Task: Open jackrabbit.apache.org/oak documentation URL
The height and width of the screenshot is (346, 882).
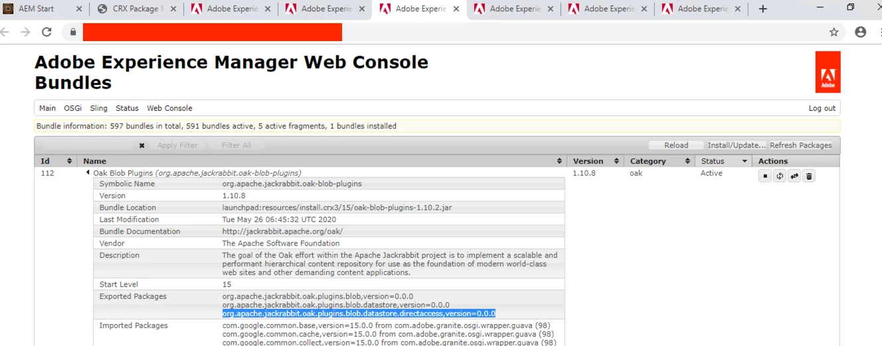Action: [282, 231]
